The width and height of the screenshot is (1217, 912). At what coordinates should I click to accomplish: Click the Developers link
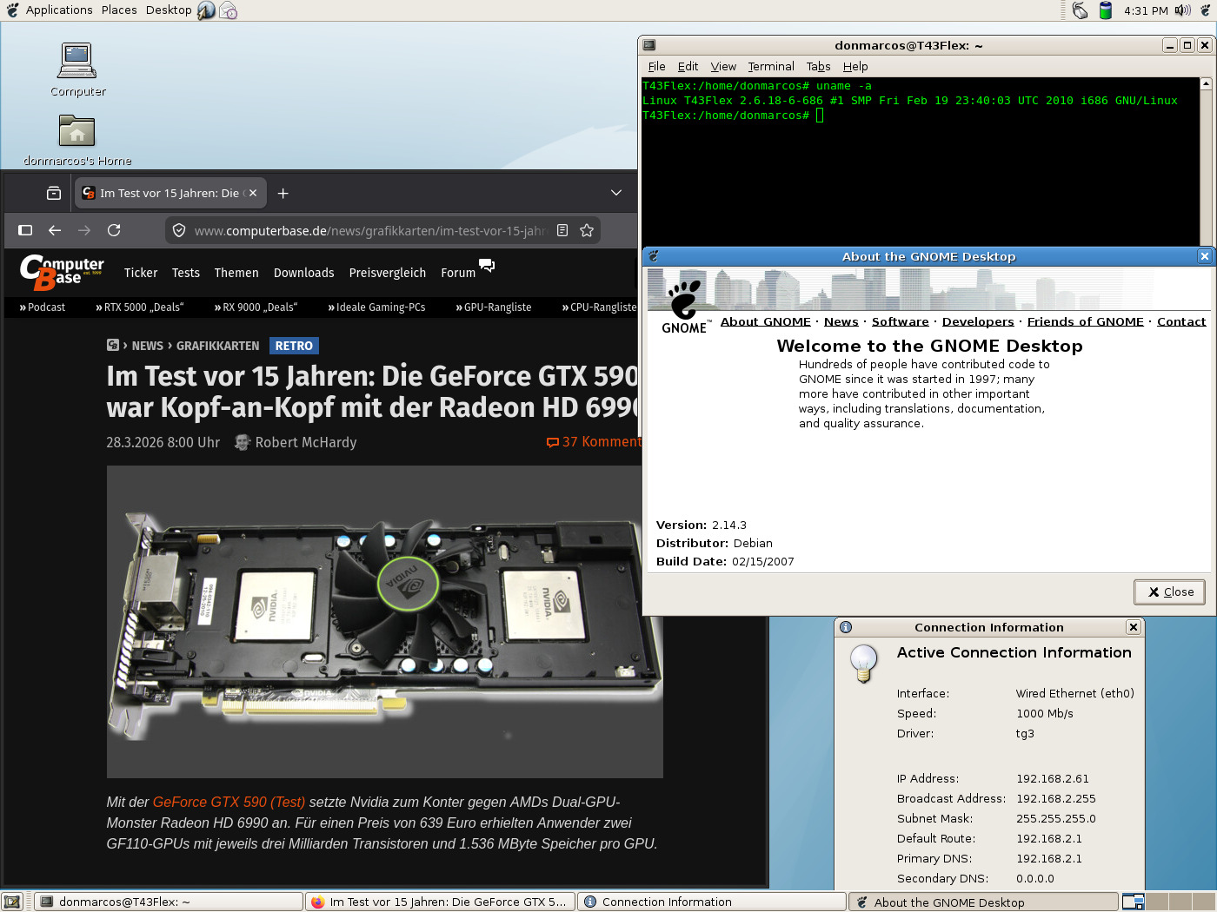click(x=978, y=321)
